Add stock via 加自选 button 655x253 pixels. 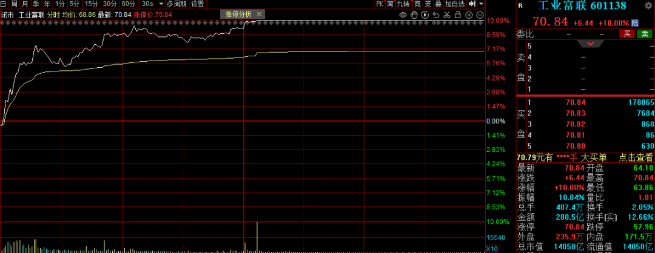(x=454, y=4)
